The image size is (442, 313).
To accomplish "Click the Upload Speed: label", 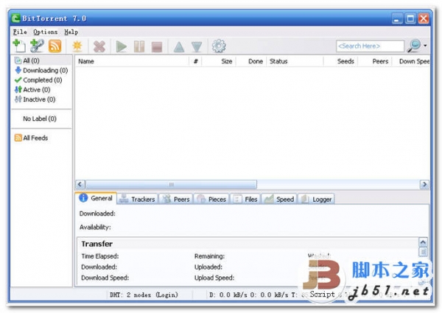I will point(214,278).
